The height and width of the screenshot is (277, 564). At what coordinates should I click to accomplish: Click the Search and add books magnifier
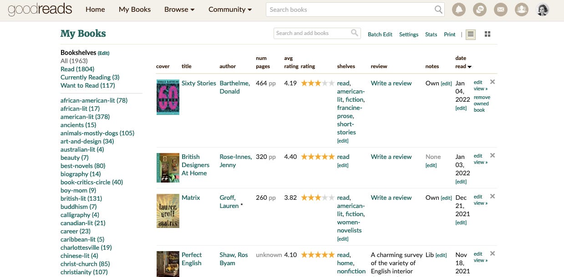(x=355, y=33)
